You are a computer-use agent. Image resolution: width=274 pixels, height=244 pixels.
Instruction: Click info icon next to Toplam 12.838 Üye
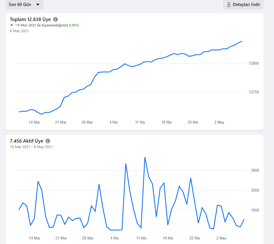[x=55, y=19]
